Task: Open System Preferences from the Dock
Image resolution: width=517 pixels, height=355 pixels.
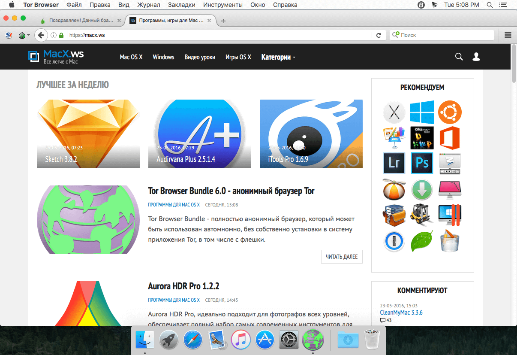Action: coord(289,340)
